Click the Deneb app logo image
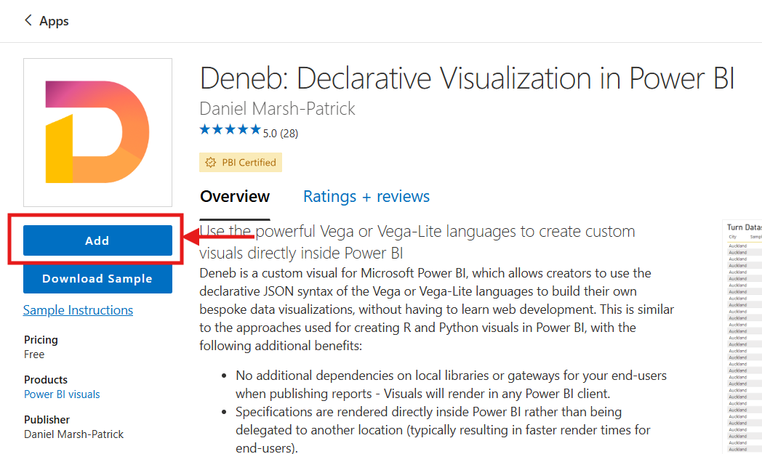 [x=97, y=132]
